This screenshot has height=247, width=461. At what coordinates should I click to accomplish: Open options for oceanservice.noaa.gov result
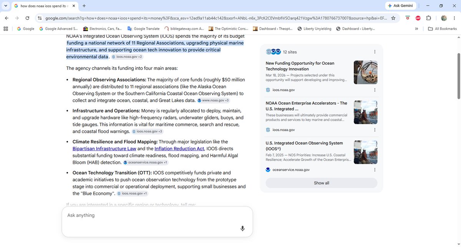tap(375, 170)
